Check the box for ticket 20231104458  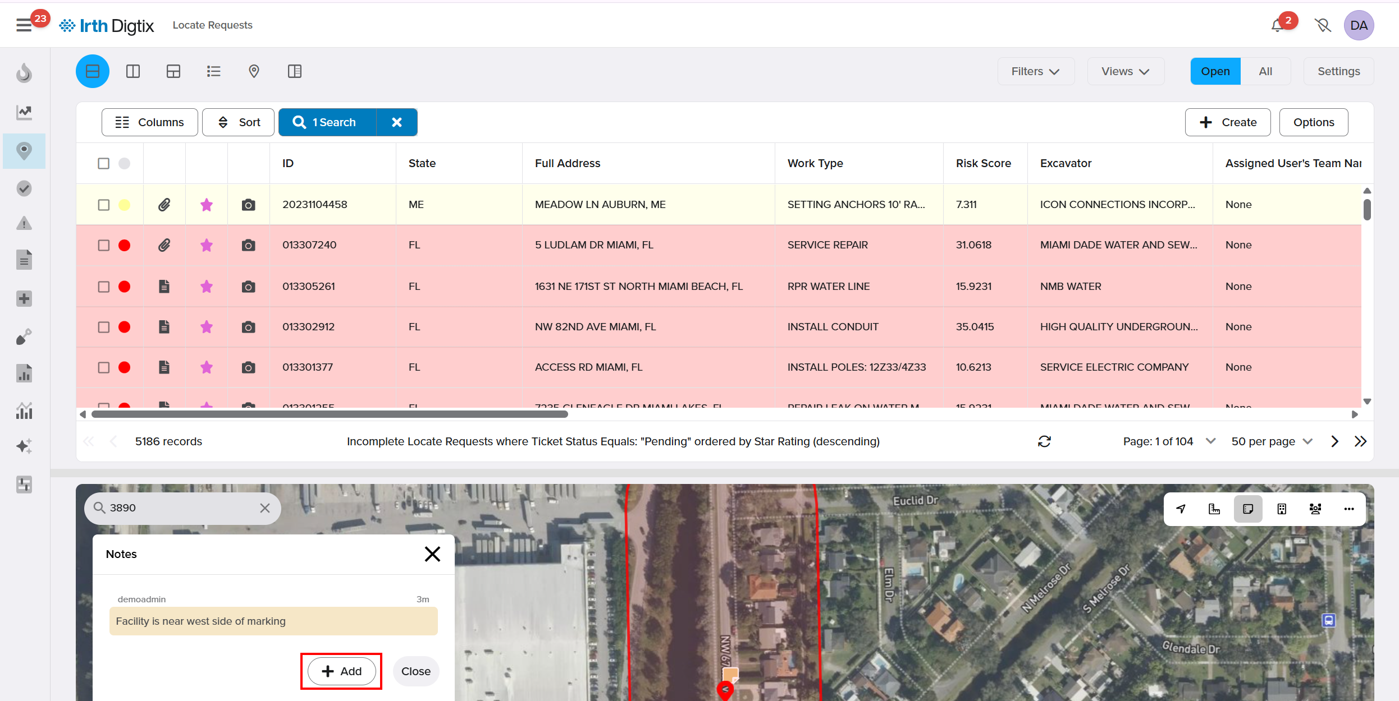(x=104, y=205)
